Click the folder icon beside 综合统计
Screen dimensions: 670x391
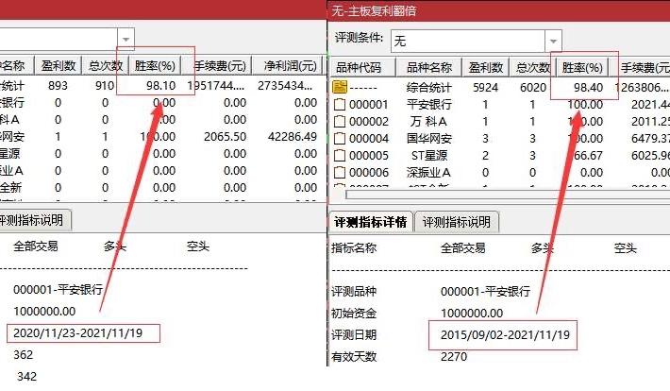click(x=341, y=87)
